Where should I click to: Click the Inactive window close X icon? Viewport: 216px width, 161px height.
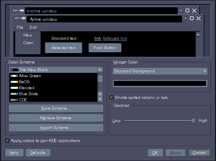tap(194, 11)
